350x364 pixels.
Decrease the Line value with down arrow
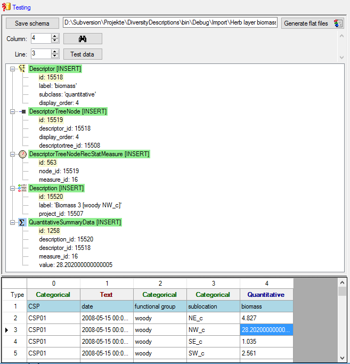(54, 56)
